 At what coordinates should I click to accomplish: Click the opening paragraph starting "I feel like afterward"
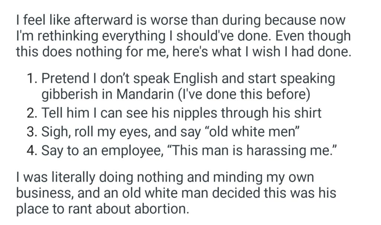point(183,36)
